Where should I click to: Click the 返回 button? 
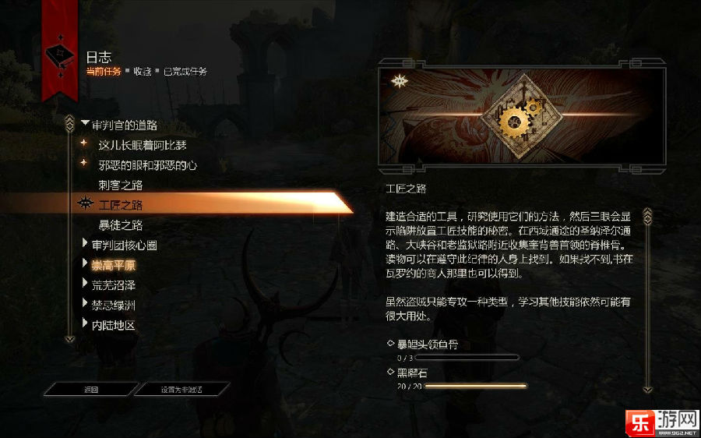click(x=91, y=390)
